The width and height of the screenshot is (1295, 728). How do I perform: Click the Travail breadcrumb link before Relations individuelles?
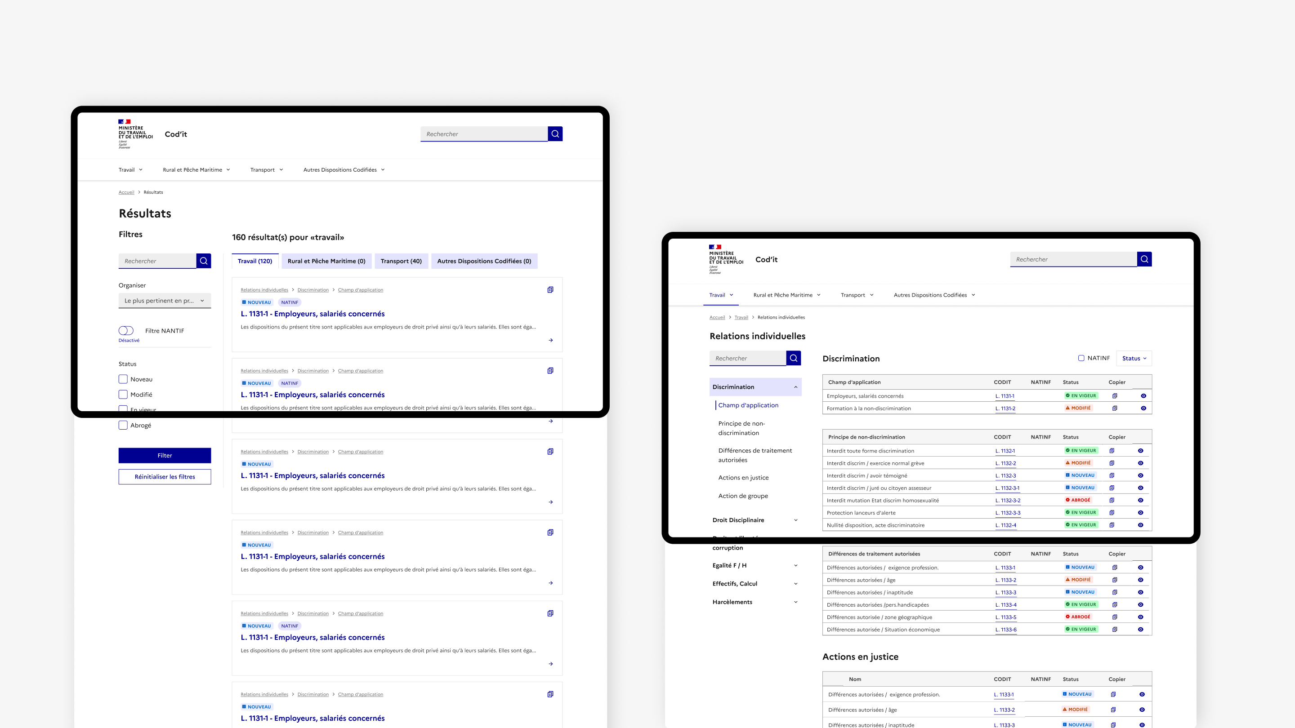[741, 317]
